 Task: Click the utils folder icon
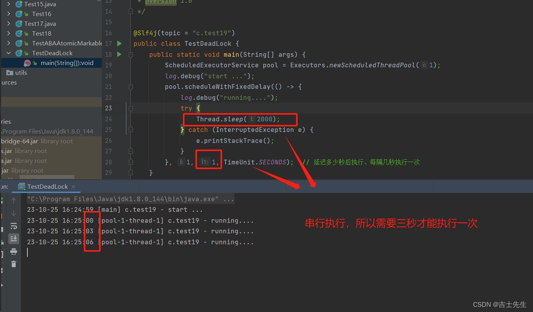[x=10, y=73]
